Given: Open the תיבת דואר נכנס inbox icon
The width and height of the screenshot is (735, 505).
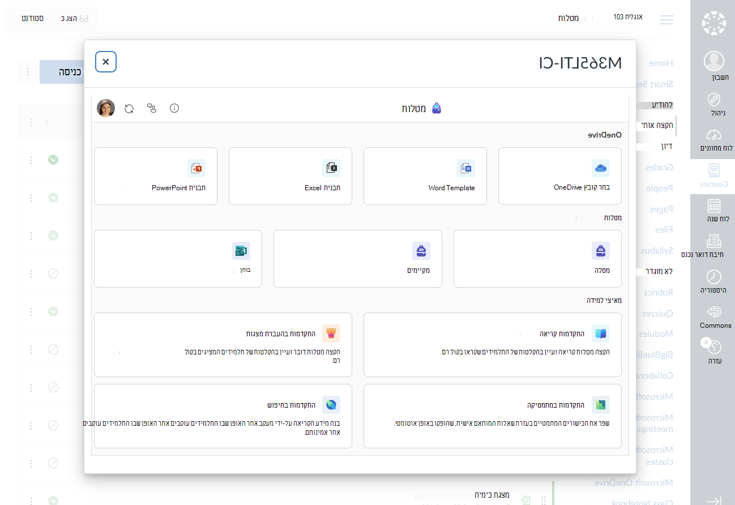Looking at the screenshot, I should point(713,241).
